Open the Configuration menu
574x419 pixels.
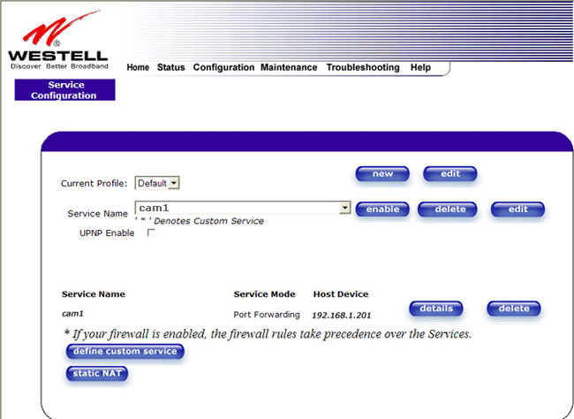[x=223, y=67]
